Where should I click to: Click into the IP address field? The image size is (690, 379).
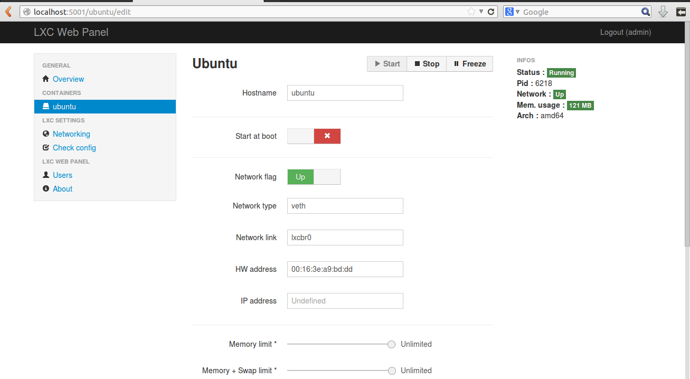click(x=345, y=301)
